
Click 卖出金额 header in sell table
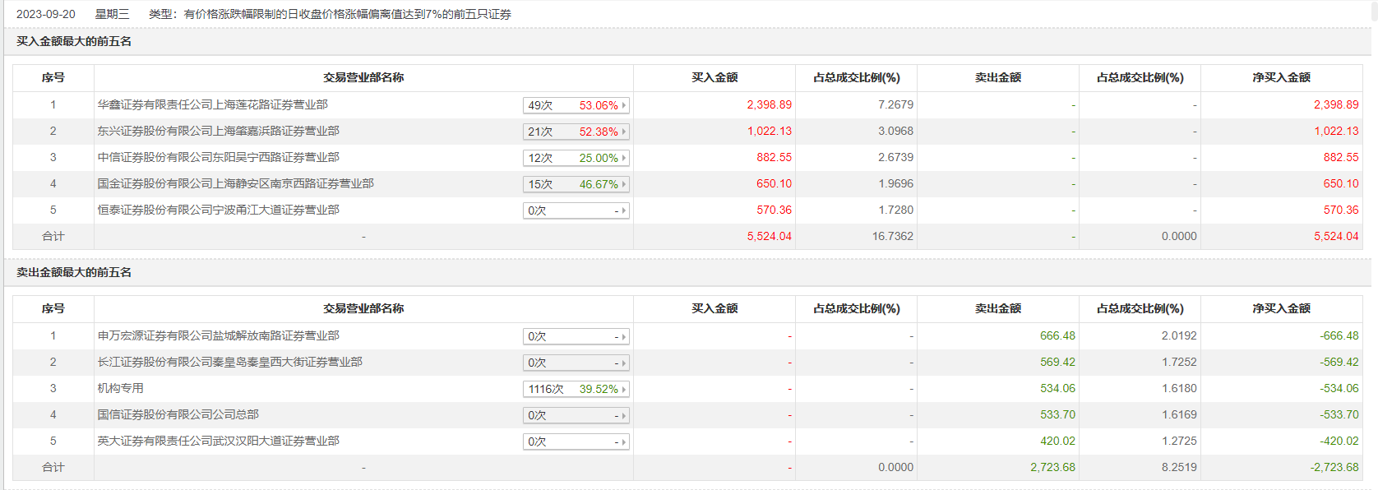point(998,308)
